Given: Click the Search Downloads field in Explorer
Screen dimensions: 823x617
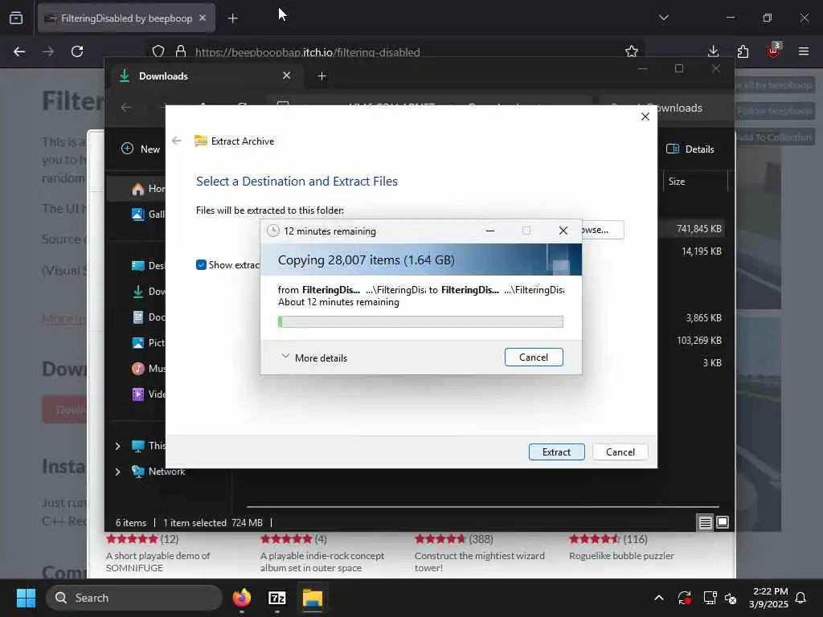Looking at the screenshot, I should point(665,108).
